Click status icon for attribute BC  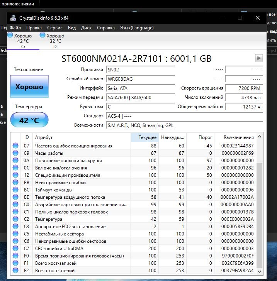point(15,190)
